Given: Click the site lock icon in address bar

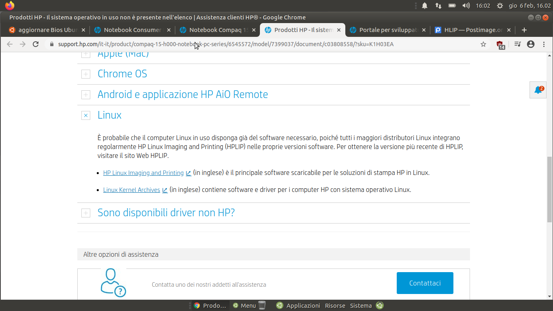Looking at the screenshot, I should coord(51,44).
